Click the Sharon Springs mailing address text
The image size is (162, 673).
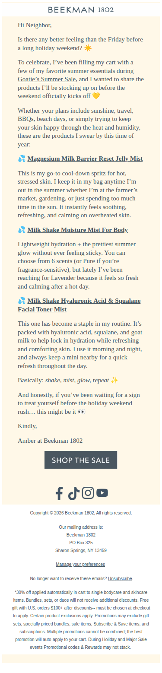[81, 550]
